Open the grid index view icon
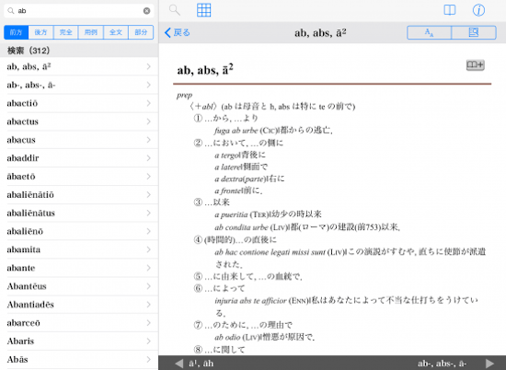 pos(203,10)
